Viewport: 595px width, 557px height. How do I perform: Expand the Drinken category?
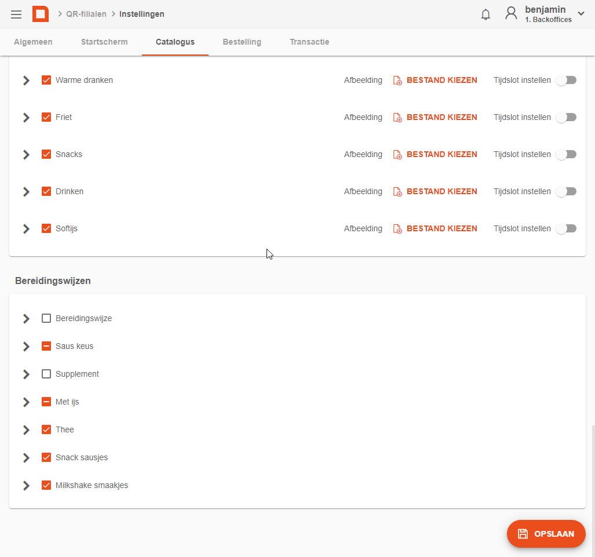click(x=26, y=192)
